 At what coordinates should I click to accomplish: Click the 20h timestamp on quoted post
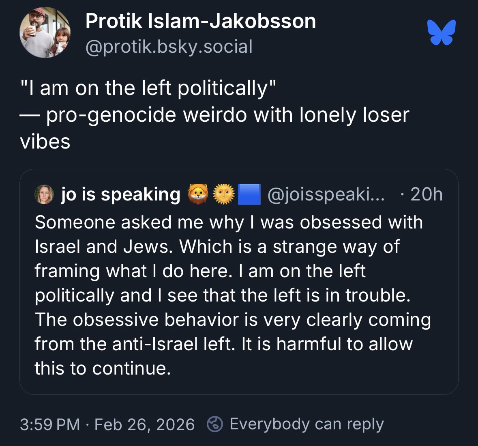[426, 194]
